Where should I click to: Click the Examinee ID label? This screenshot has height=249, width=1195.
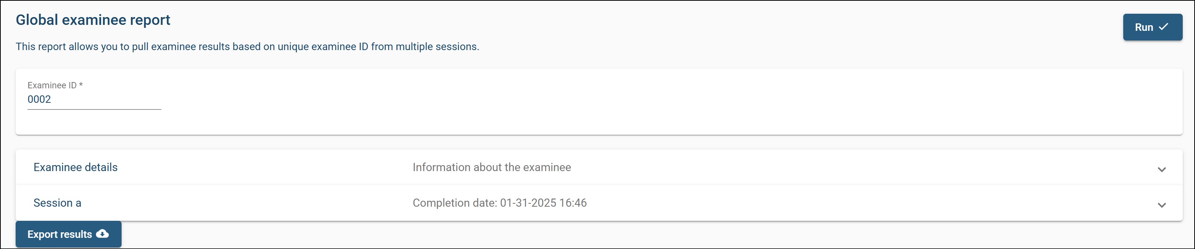pyautogui.click(x=52, y=85)
